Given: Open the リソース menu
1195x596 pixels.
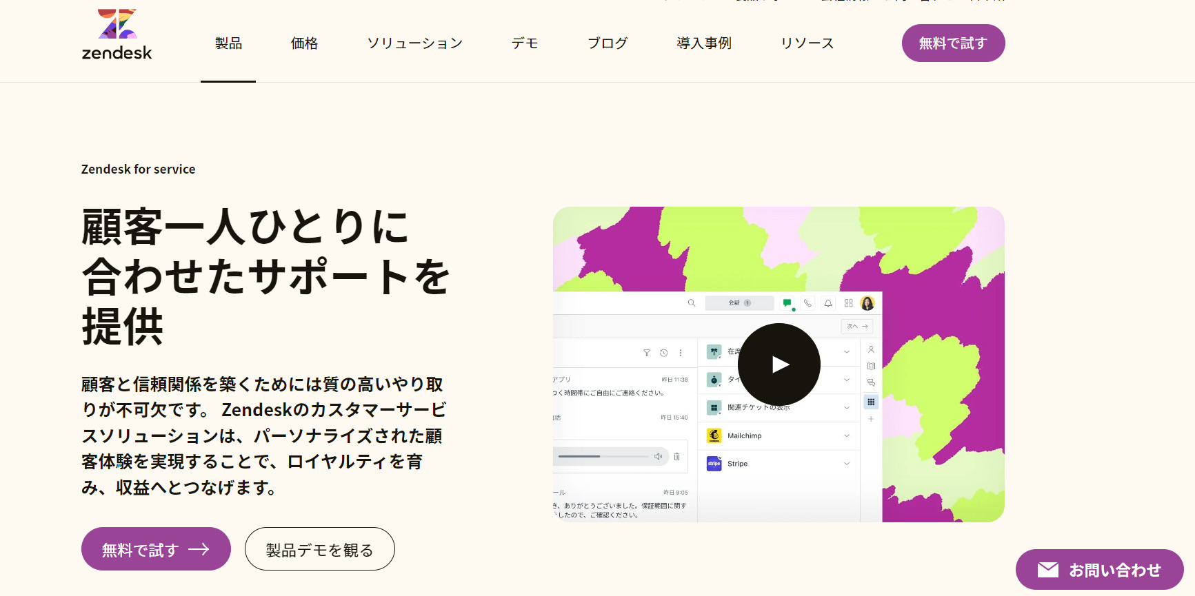Looking at the screenshot, I should click(x=807, y=43).
